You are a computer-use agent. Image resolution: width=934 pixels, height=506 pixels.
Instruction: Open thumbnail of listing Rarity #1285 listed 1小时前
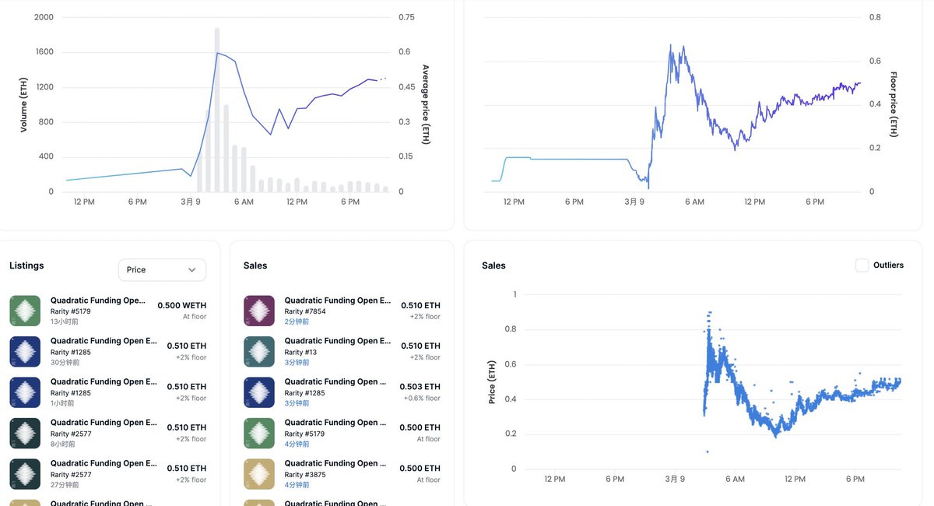(25, 392)
